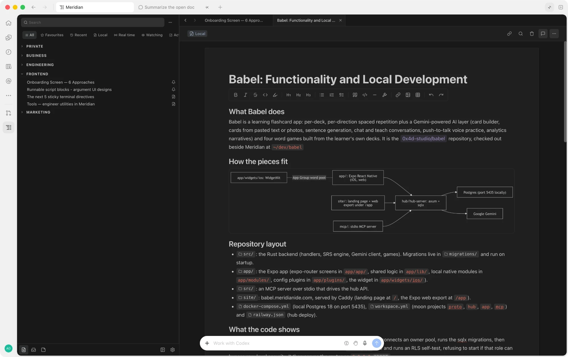Delete the document with trash icon

[x=532, y=34]
